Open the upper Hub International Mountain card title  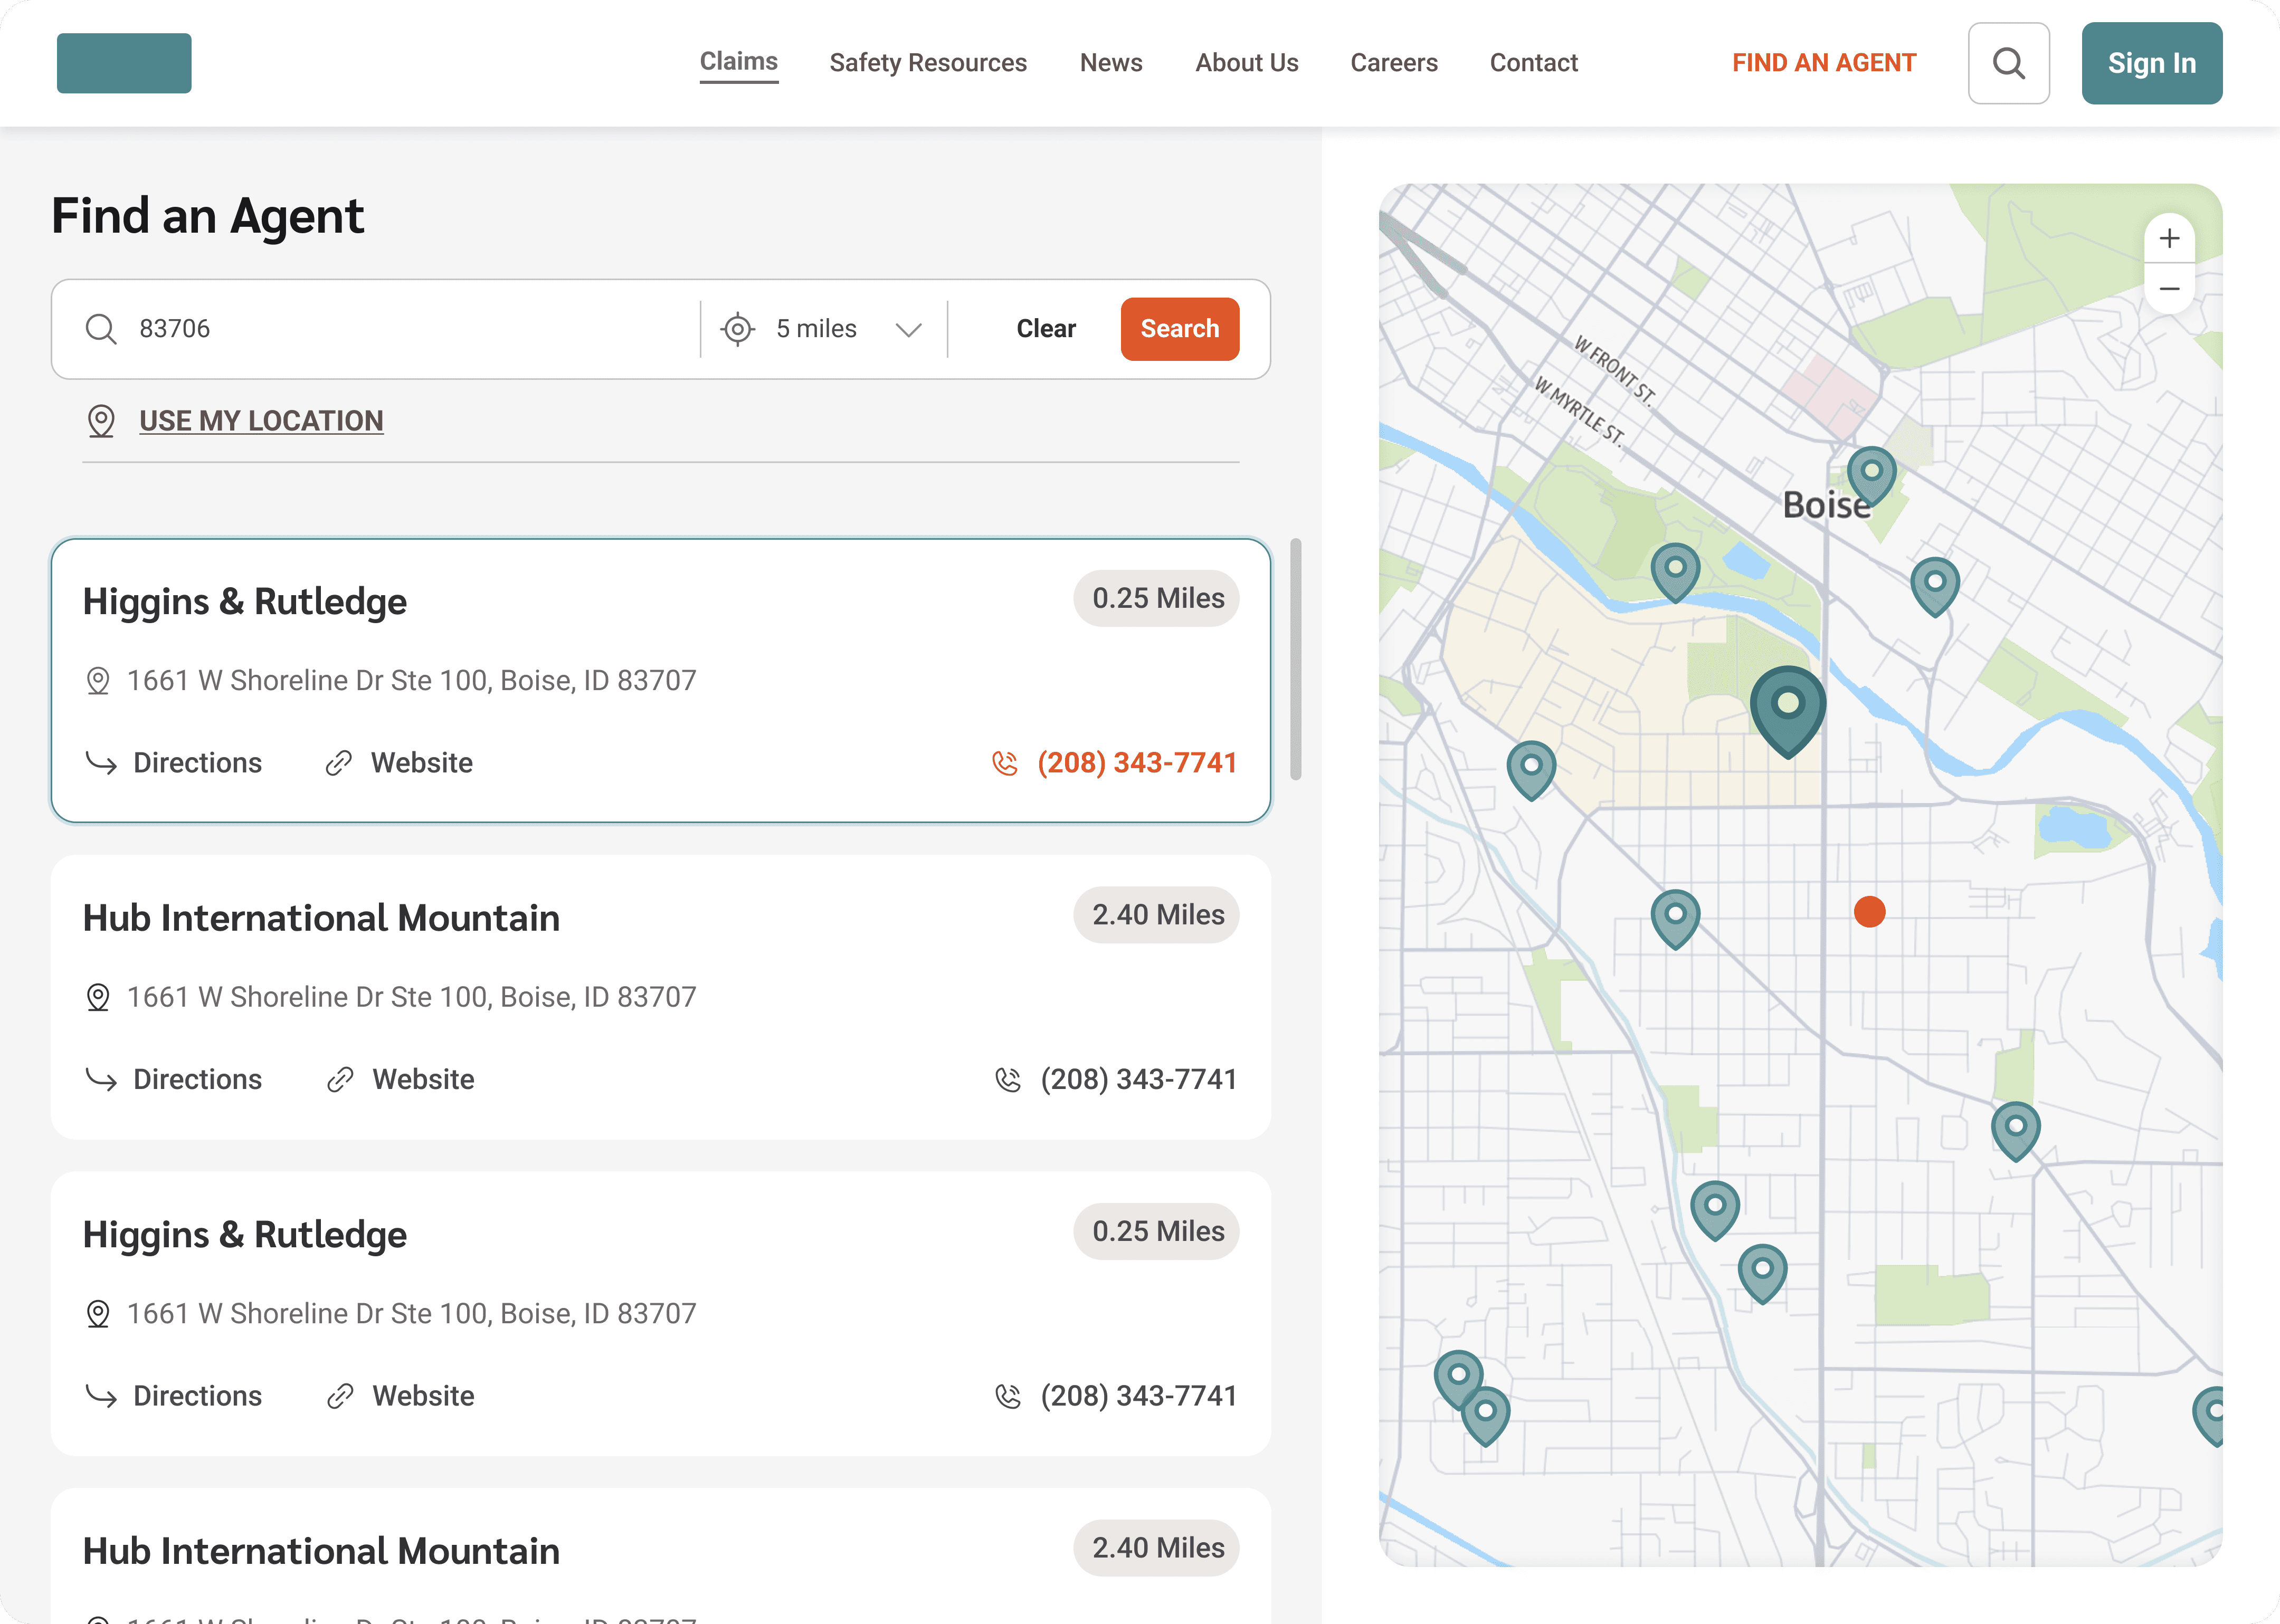tap(321, 918)
